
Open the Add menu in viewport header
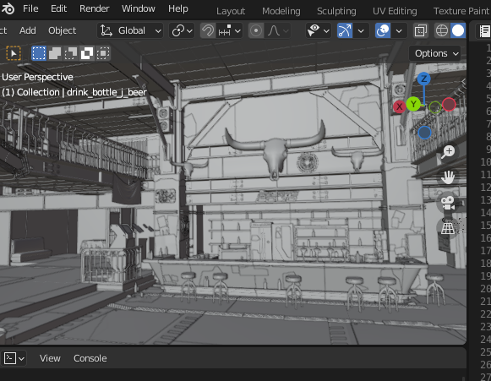tap(28, 30)
